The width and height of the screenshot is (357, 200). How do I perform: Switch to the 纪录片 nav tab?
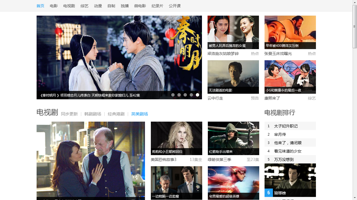(x=157, y=6)
